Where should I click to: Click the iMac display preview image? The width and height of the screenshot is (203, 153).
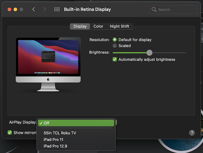tap(48, 64)
